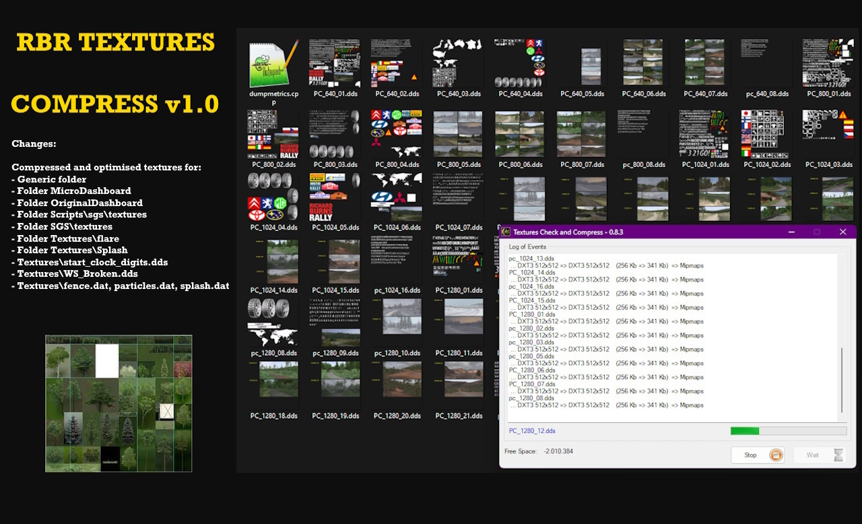Click the PC_1280_06.dds line in the log
The width and height of the screenshot is (862, 524).
tap(531, 370)
